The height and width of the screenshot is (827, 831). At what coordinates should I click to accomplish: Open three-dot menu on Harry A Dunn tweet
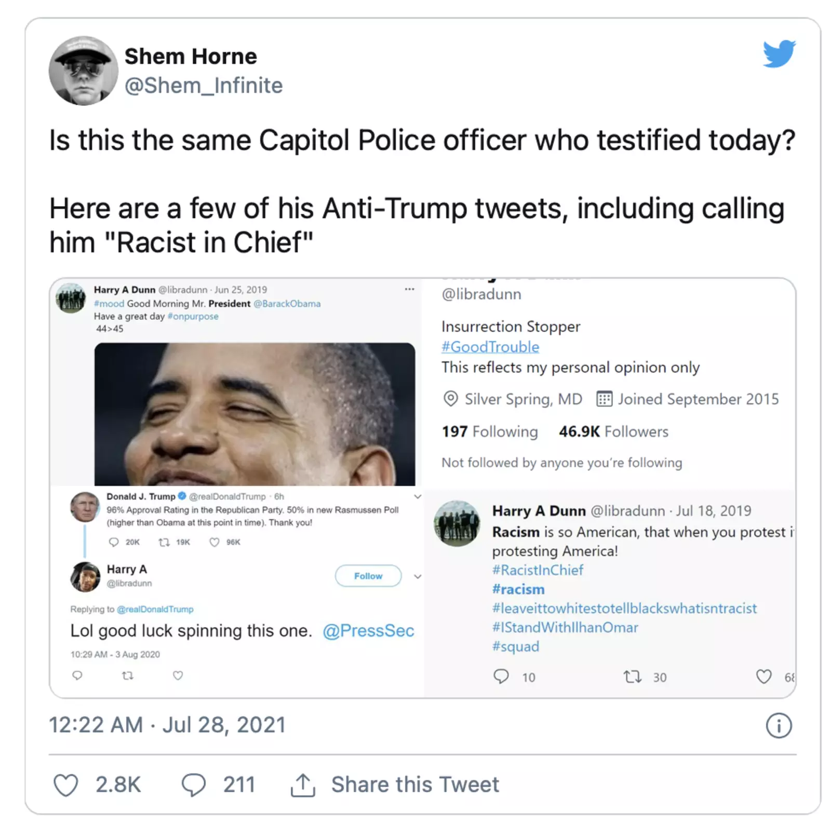coord(409,289)
